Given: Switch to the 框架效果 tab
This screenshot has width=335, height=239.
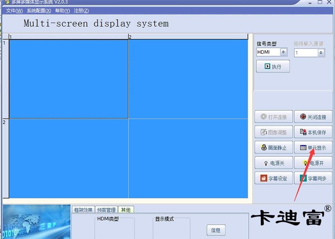Looking at the screenshot, I should click(x=83, y=210).
